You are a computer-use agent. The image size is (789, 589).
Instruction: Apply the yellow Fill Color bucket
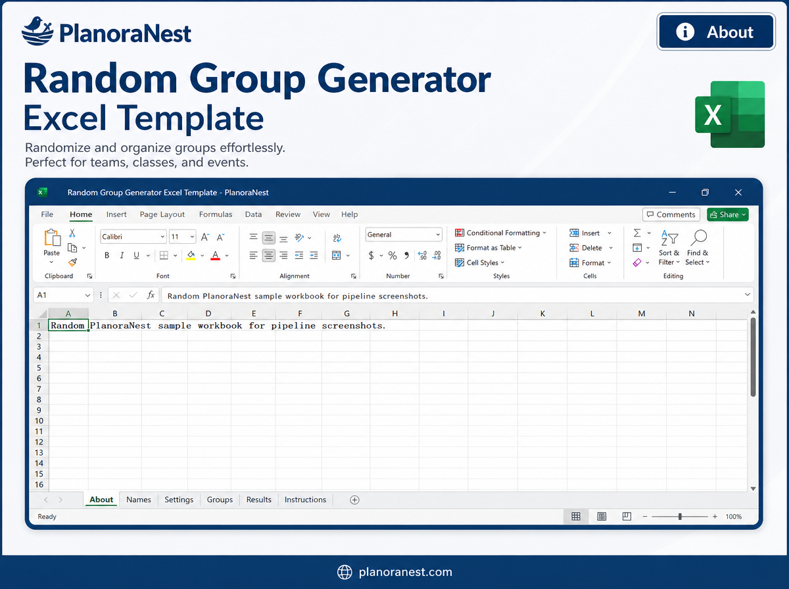coord(191,256)
